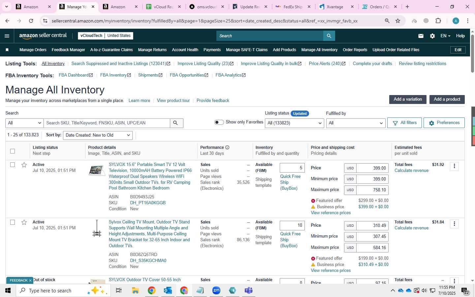Click the bookmark flag icon in nav bar

click(7, 50)
